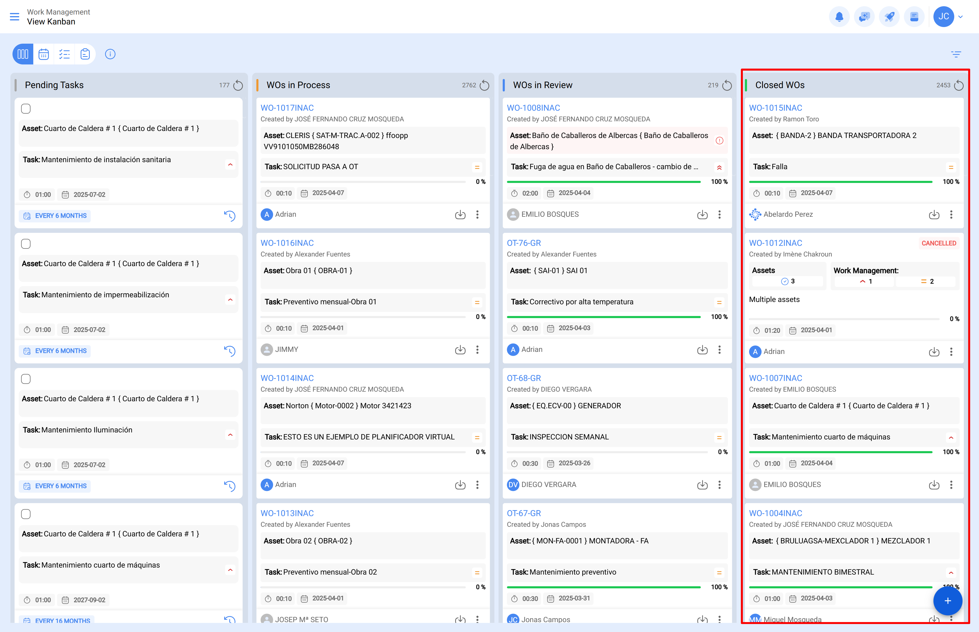Refresh the Pending Tasks column
Screen dimensions: 979x632
pos(238,85)
